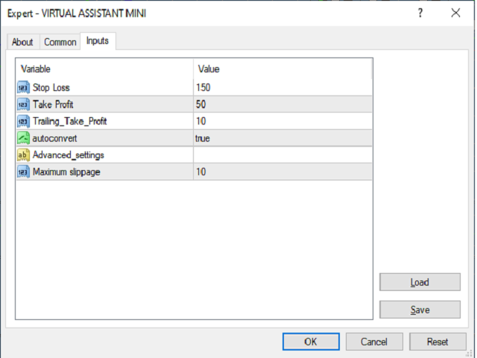Click the Reset button
The height and width of the screenshot is (358, 477).
(437, 342)
